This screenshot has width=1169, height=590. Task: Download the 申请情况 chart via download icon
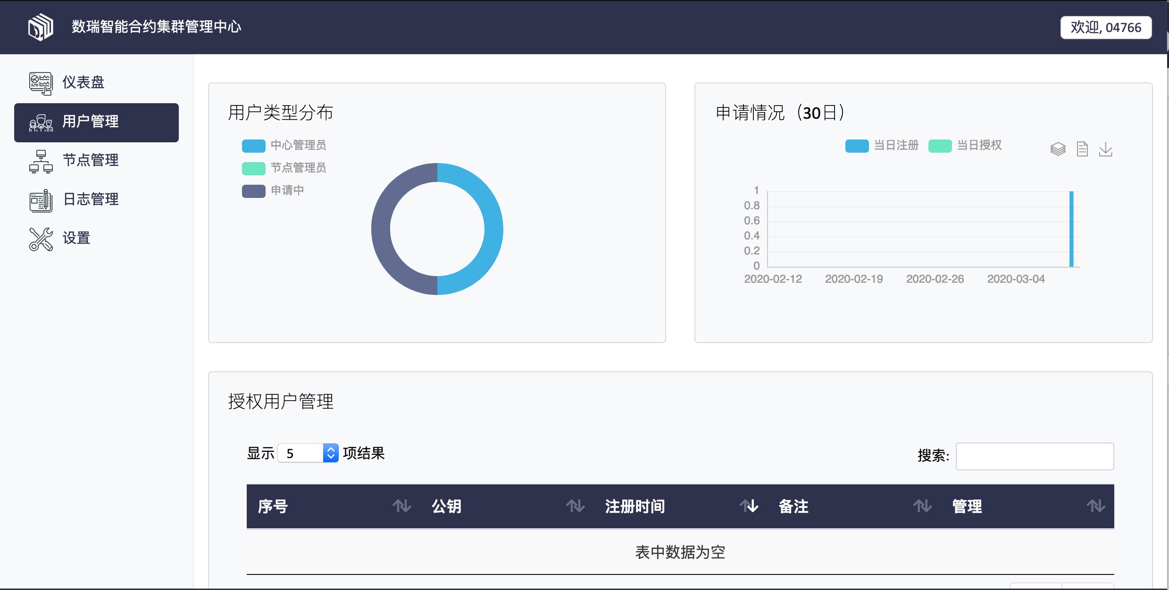(x=1106, y=149)
